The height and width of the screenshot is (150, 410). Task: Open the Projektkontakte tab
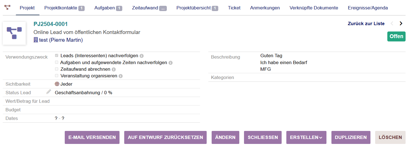(x=64, y=8)
